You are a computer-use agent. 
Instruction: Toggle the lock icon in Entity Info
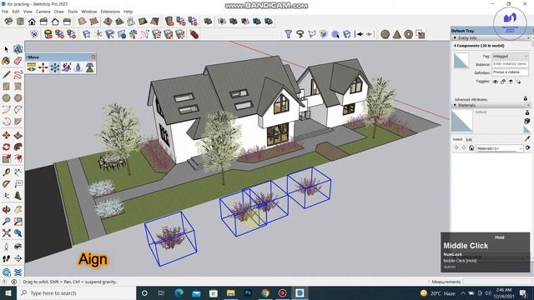point(503,82)
